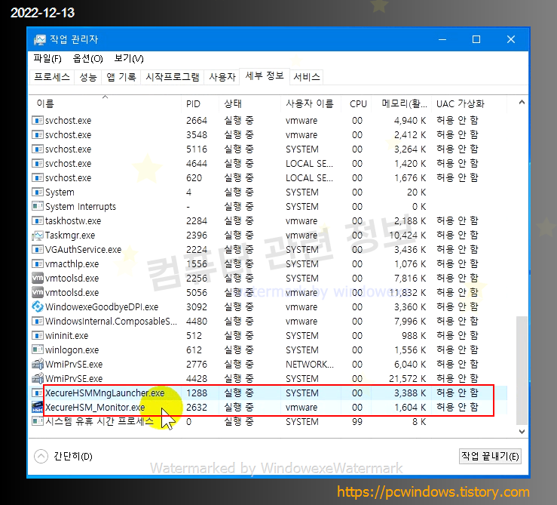557x505 pixels.
Task: Click the WindowsInternal.ComposableS... icon
Action: [x=37, y=322]
